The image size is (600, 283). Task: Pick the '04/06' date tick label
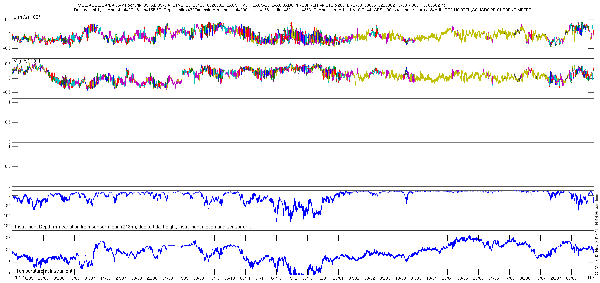tap(494, 278)
